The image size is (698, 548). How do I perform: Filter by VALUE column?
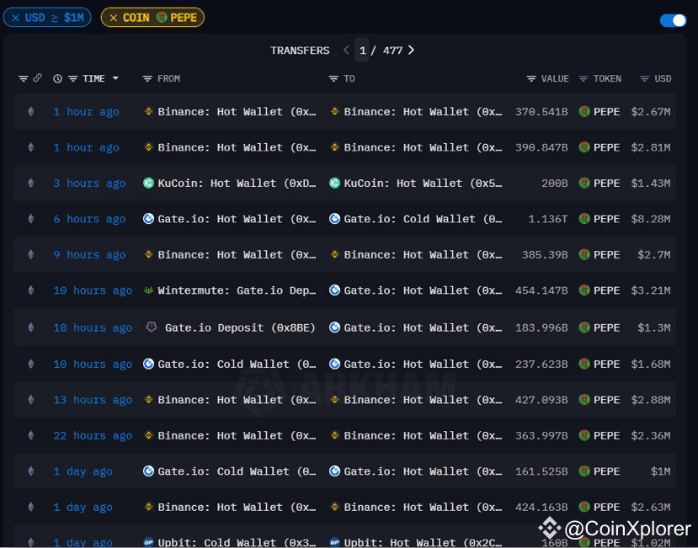coord(531,79)
